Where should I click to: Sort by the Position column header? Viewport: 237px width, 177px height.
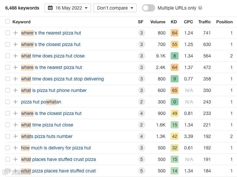click(x=224, y=22)
